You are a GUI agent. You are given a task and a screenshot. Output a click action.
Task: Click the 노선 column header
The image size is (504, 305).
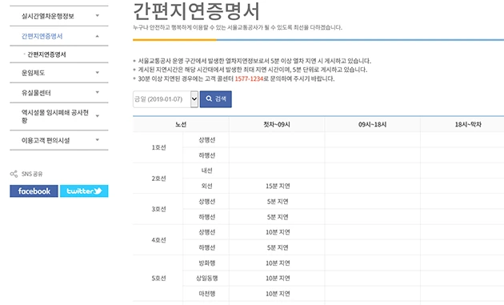(181, 125)
